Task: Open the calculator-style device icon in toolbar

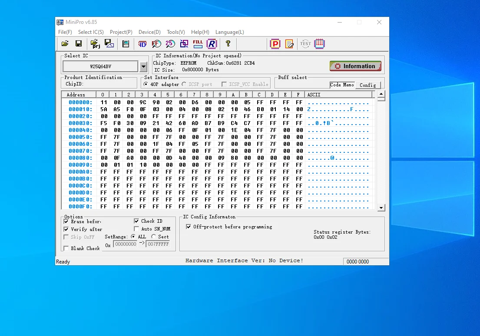Action: pos(126,44)
